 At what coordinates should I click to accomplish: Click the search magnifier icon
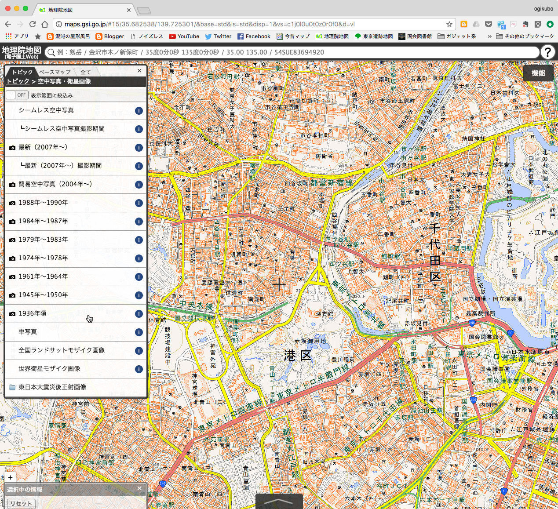51,52
